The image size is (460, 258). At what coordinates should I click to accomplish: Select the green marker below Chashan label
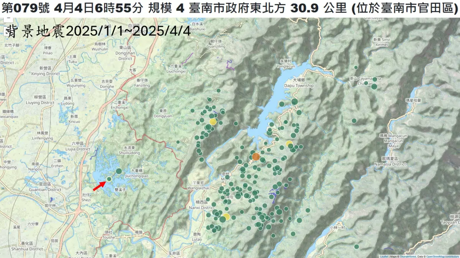pyautogui.click(x=374, y=87)
